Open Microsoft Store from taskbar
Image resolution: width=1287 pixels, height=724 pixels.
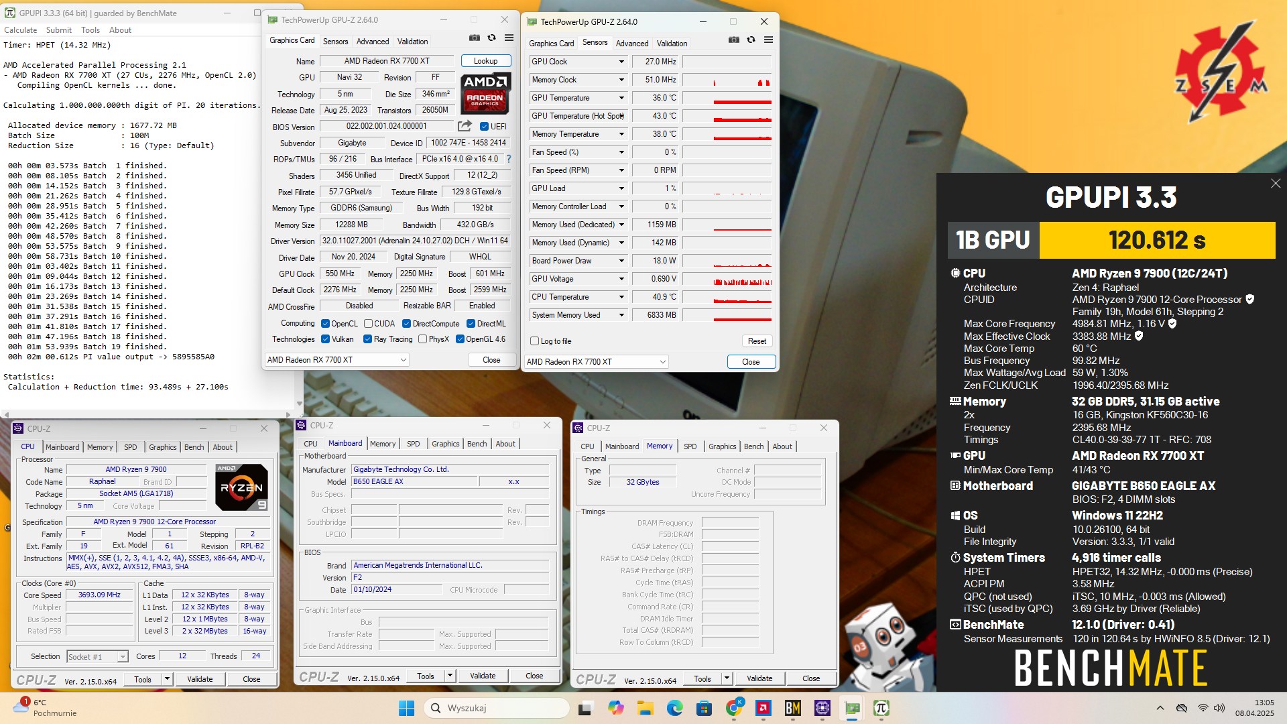click(x=704, y=708)
